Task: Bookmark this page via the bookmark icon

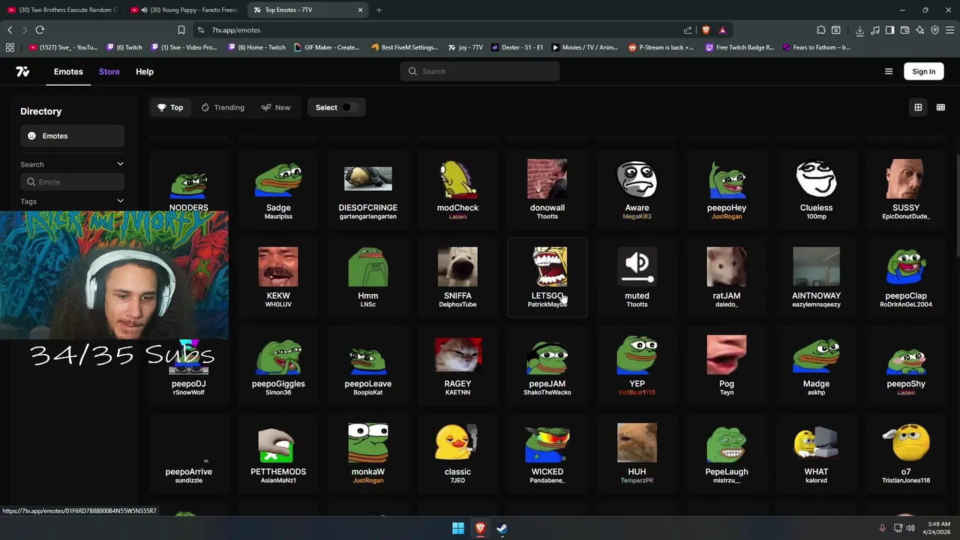Action: (x=181, y=30)
